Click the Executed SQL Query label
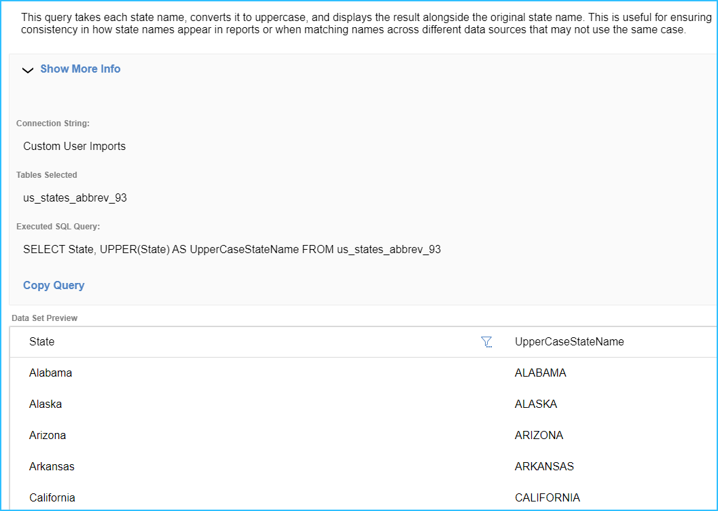 58,227
